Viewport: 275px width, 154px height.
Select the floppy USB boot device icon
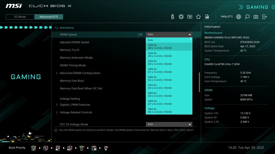(x=94, y=148)
